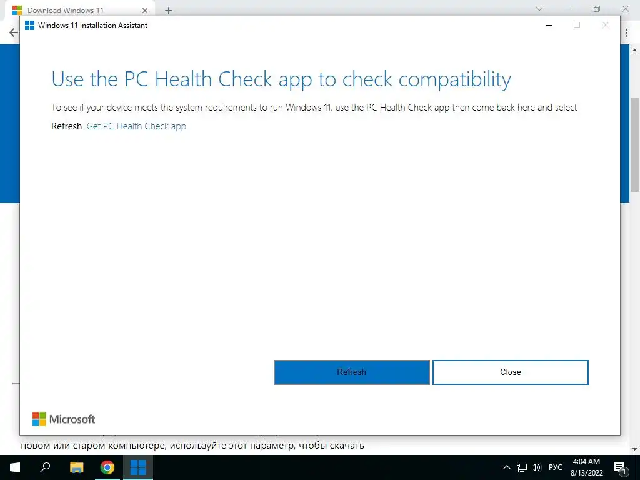
Task: Click the scrollbar down arrow
Action: [x=635, y=449]
